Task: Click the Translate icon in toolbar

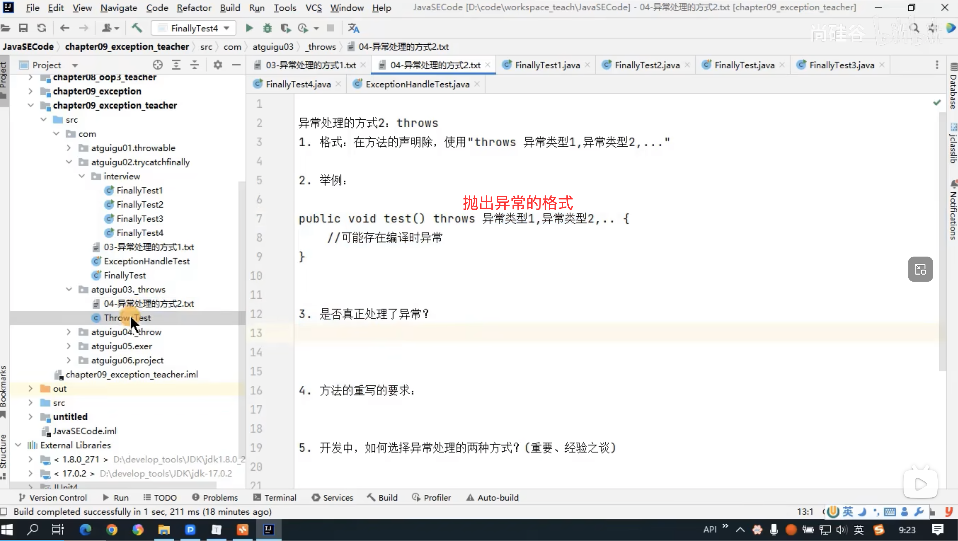Action: (x=353, y=28)
